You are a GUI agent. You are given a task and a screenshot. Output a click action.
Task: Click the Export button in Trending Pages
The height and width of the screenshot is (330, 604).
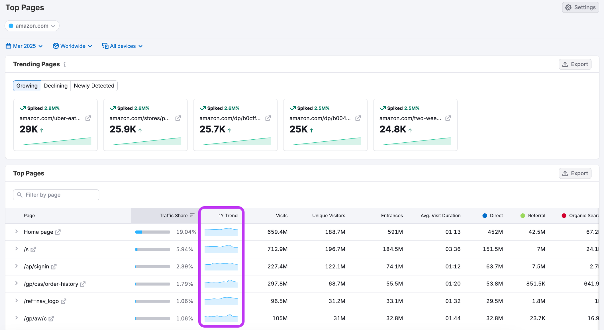point(575,64)
